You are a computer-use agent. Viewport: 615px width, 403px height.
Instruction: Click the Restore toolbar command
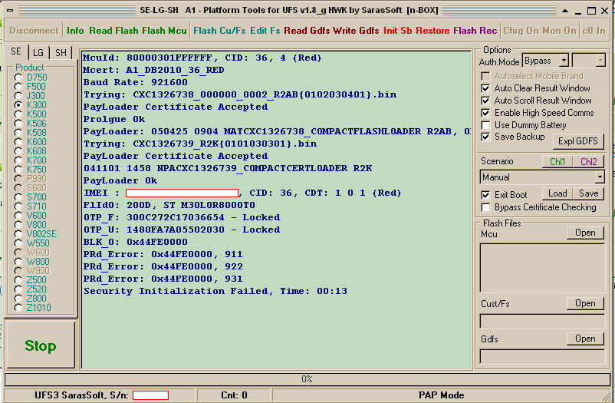tap(432, 31)
